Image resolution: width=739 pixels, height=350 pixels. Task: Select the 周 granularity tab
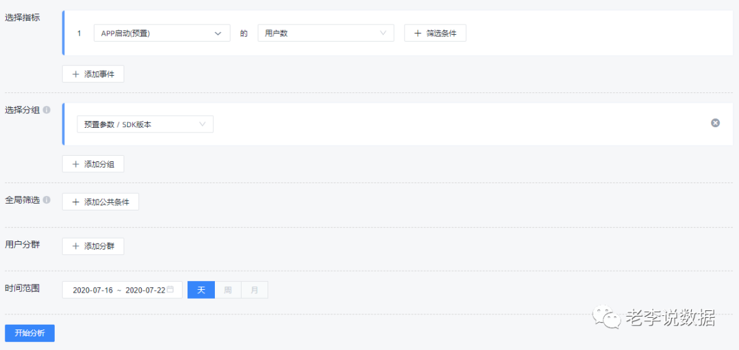[228, 290]
